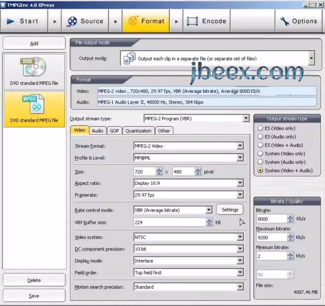
Task: Click the width 720 stepper arrows
Action: 159,171
